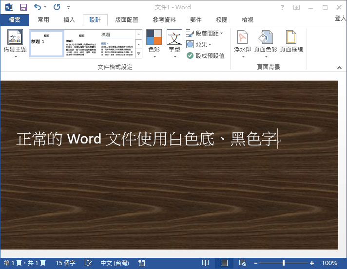Open Word Help question mark

click(x=282, y=7)
